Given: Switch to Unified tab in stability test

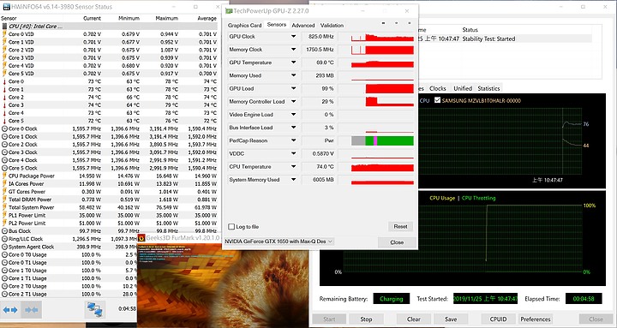Looking at the screenshot, I should click(x=463, y=88).
